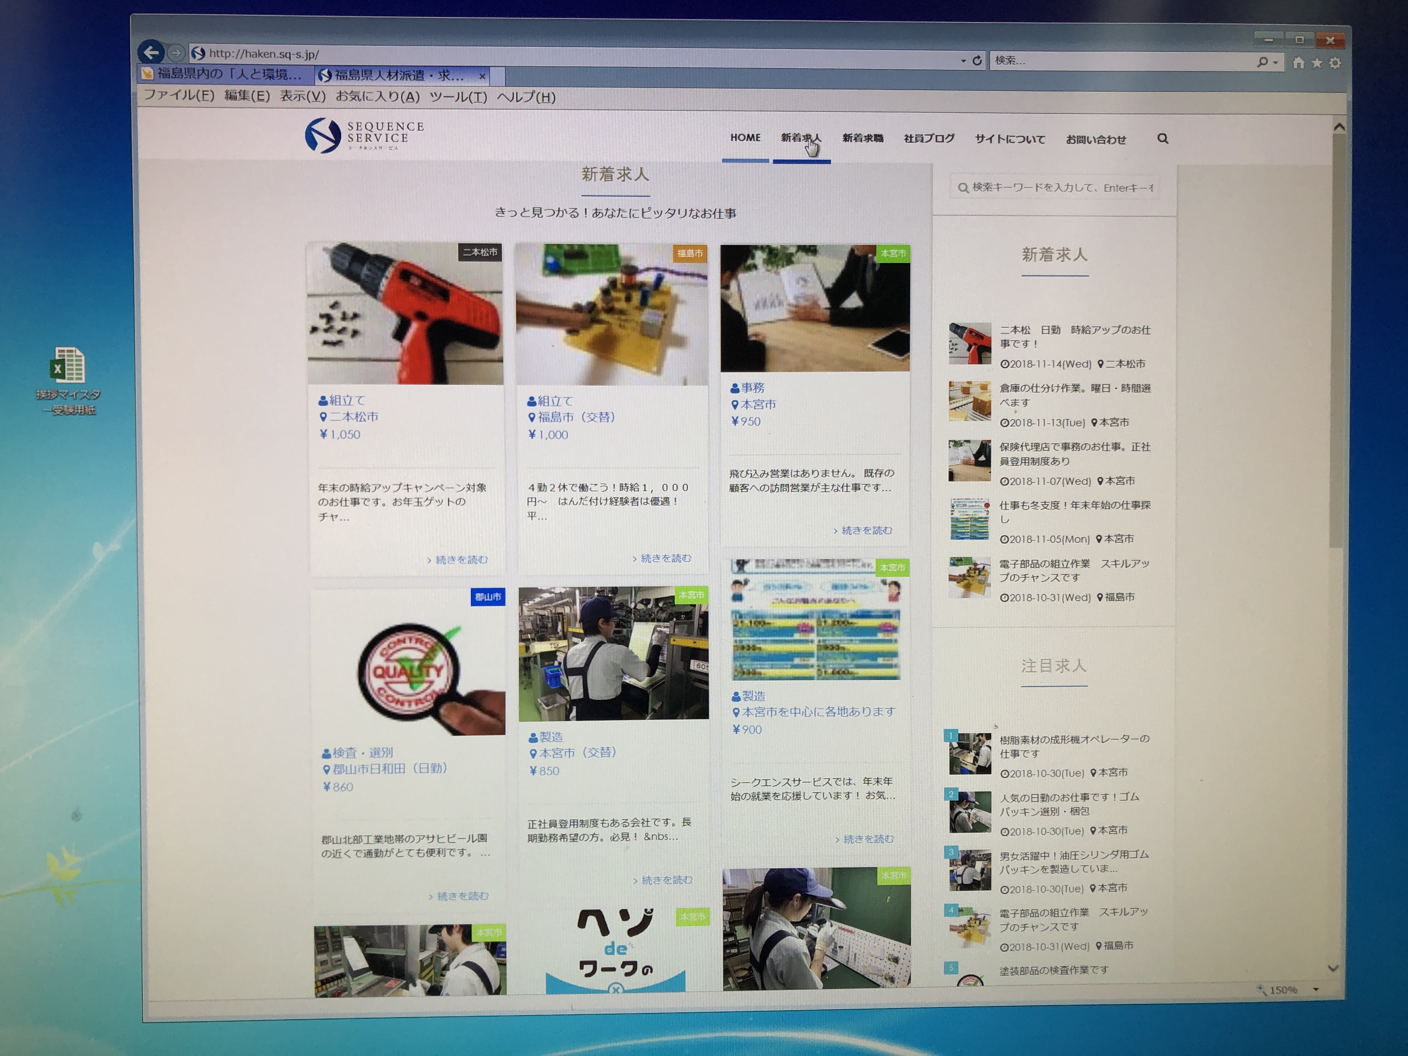Open the favorites star icon
The image size is (1408, 1056).
[1317, 63]
